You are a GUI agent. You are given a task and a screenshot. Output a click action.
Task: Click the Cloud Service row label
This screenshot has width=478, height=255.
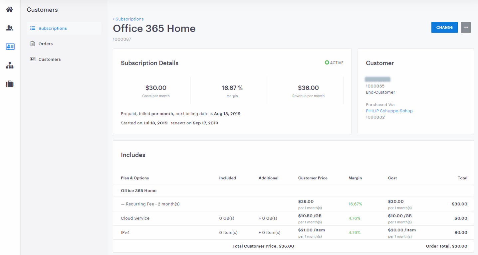135,218
